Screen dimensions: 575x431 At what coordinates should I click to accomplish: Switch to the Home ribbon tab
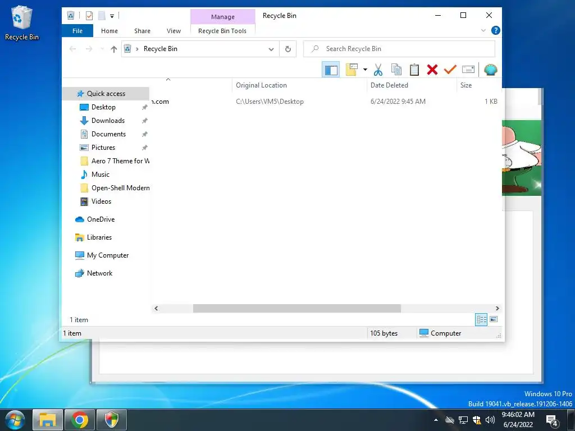tap(109, 31)
